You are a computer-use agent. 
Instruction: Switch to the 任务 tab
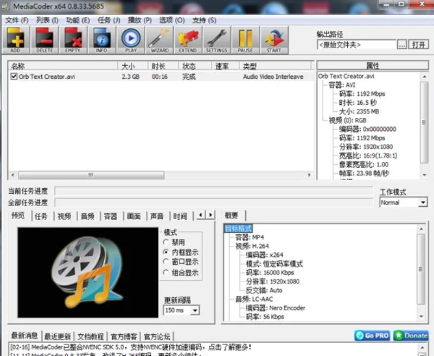pos(41,216)
